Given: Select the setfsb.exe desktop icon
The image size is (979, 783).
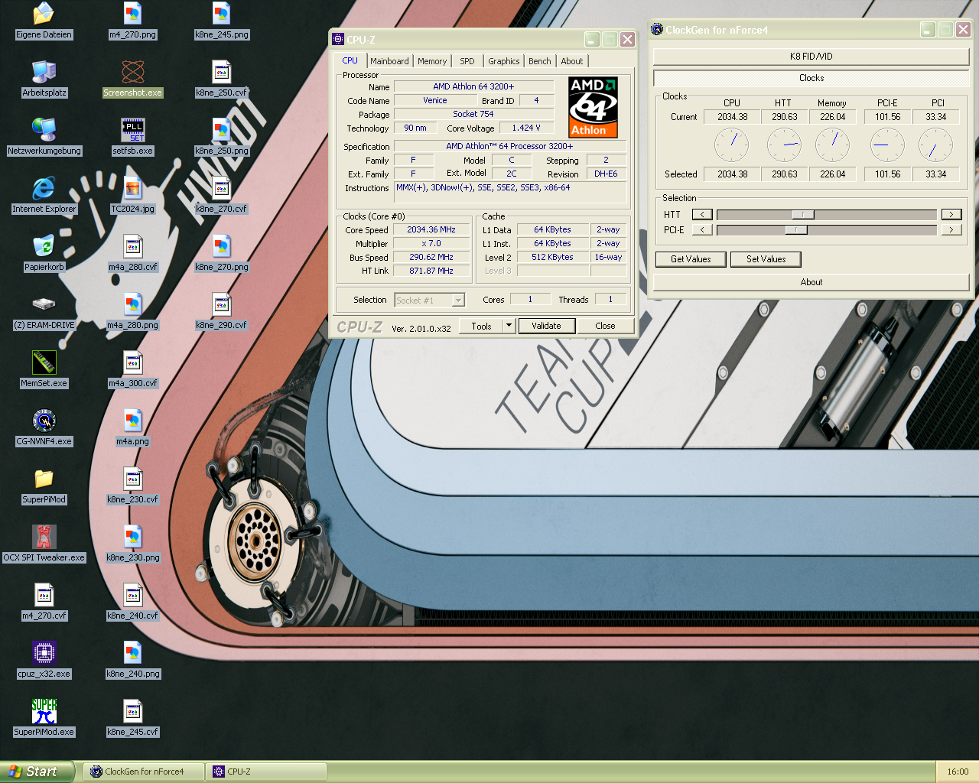Looking at the screenshot, I should (x=132, y=136).
